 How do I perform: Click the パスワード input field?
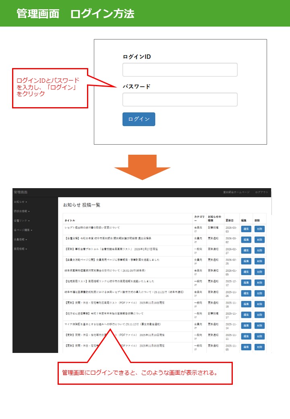tap(180, 100)
